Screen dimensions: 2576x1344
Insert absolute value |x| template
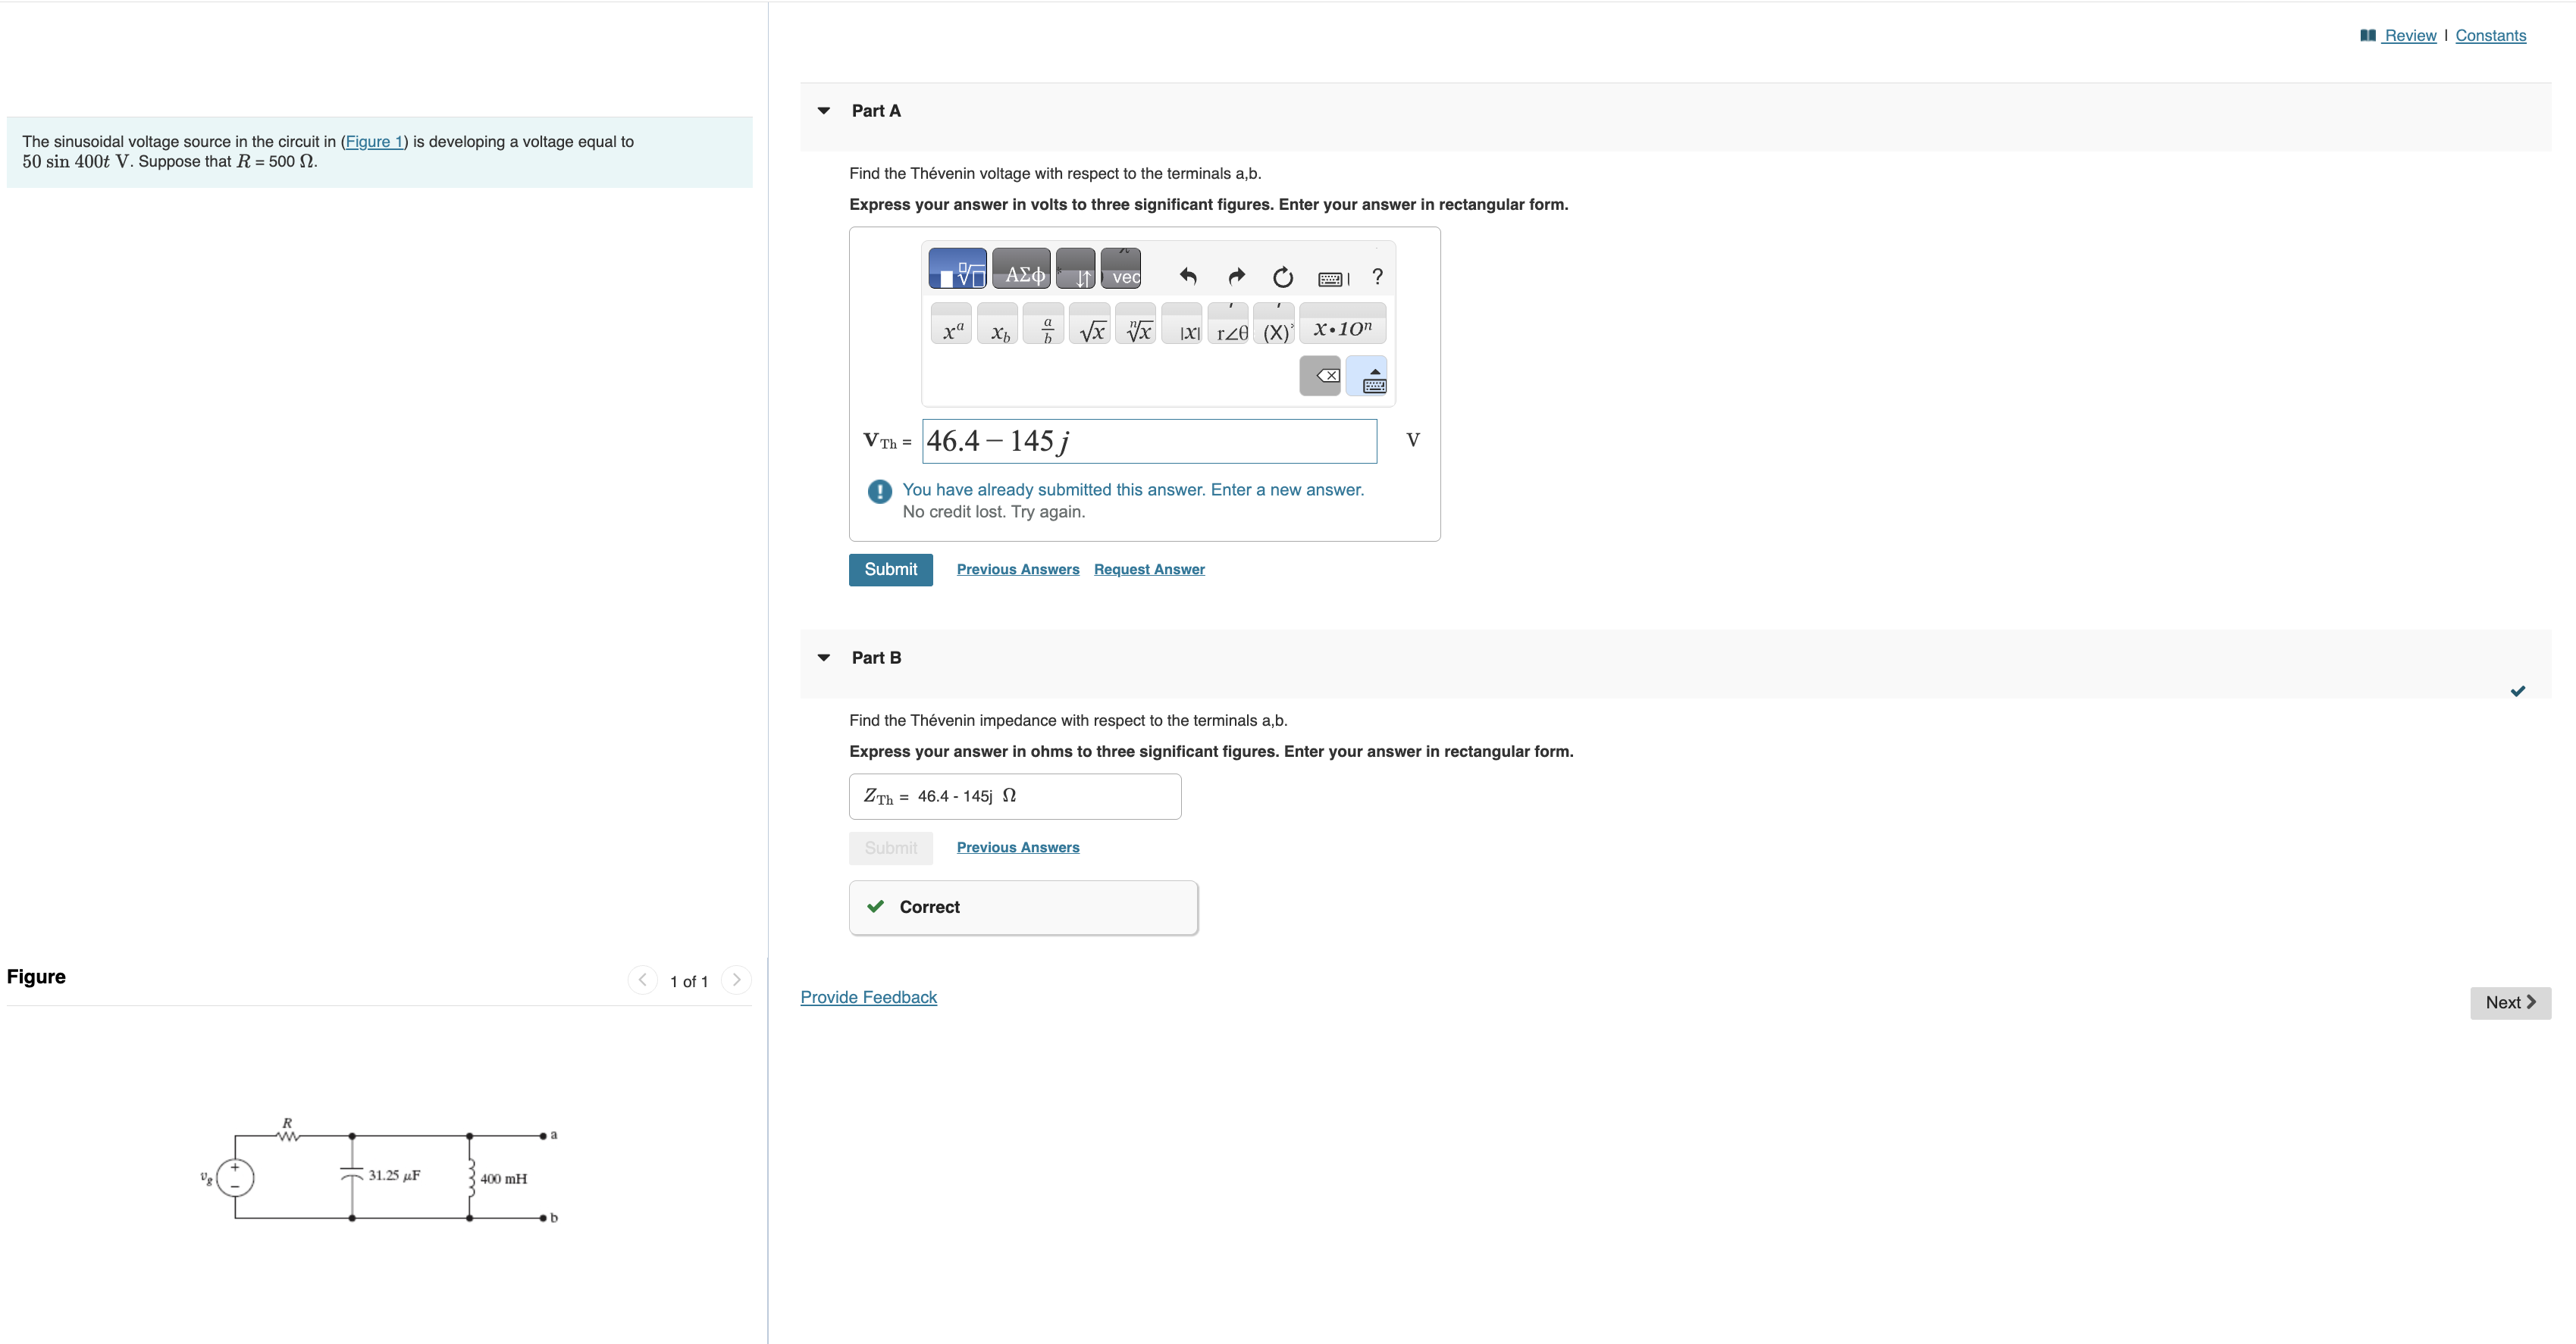point(1182,323)
